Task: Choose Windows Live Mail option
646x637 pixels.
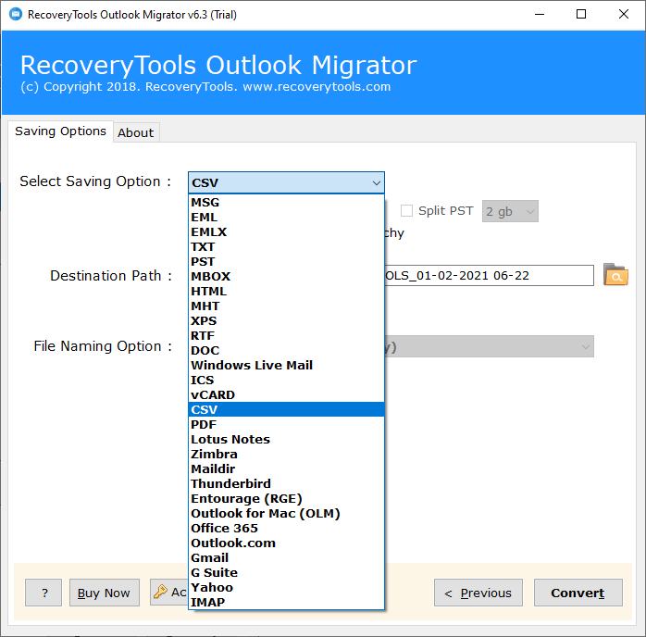Action: [x=286, y=366]
